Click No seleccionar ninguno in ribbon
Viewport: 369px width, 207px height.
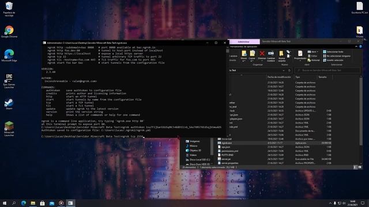tap(337, 56)
